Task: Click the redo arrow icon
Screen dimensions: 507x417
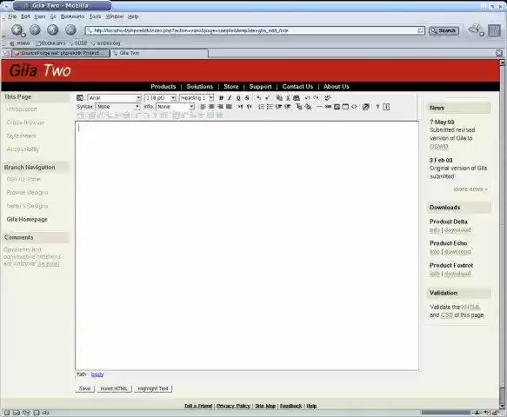Action: coord(316,98)
